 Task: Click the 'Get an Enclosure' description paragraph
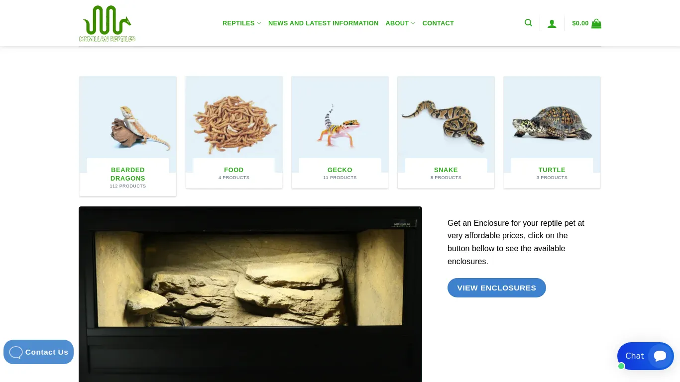[x=516, y=242]
